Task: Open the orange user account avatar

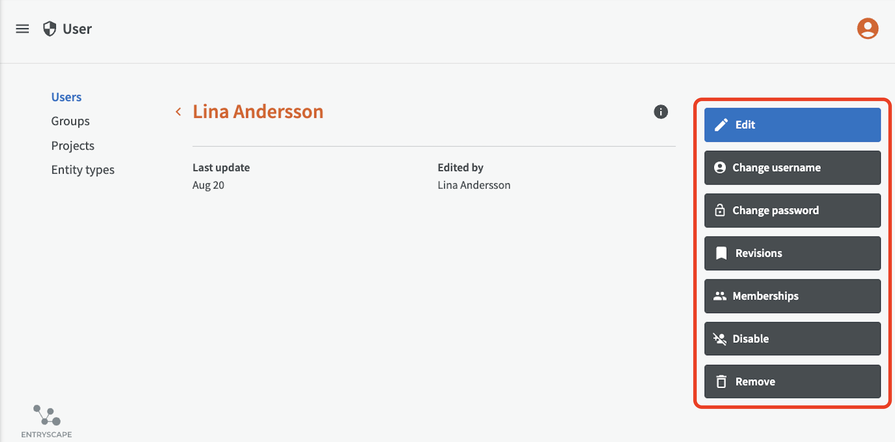Action: [867, 29]
